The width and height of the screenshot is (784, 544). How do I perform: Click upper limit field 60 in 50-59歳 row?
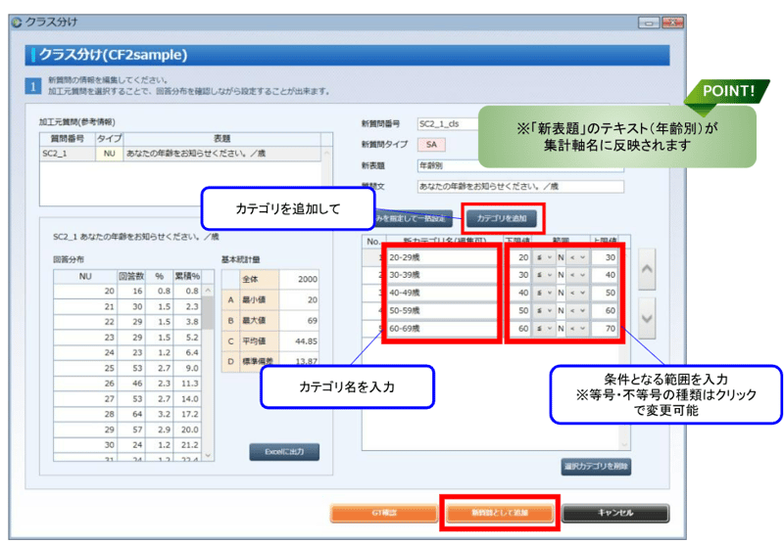coord(605,311)
